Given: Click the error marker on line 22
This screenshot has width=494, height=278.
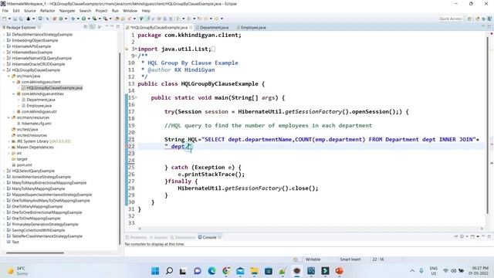Looking at the screenshot, I should (x=127, y=146).
